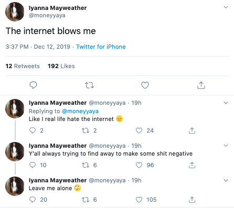Screen dimensions: 234x208
Task: Like the main "The internet blows me" tweet
Action: tap(145, 85)
